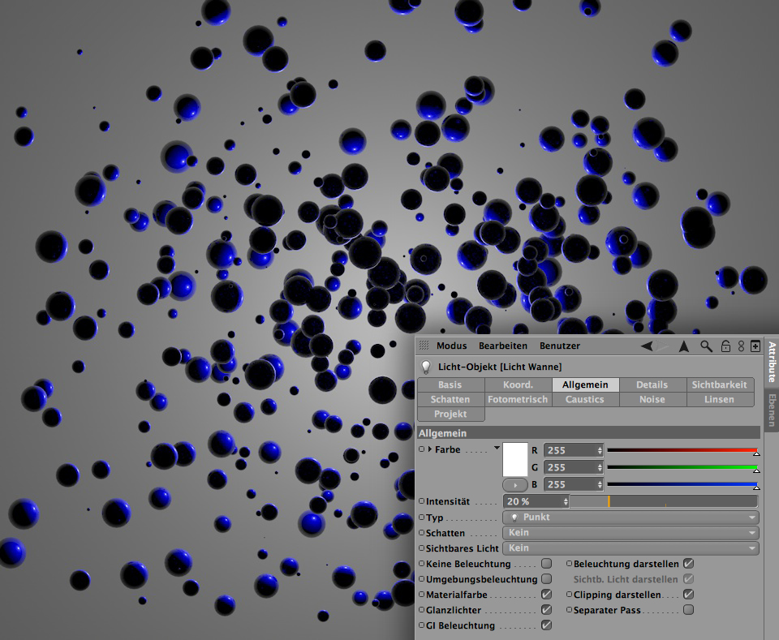Click the mode toggle icon beside the lock
779x640 pixels.
(741, 346)
